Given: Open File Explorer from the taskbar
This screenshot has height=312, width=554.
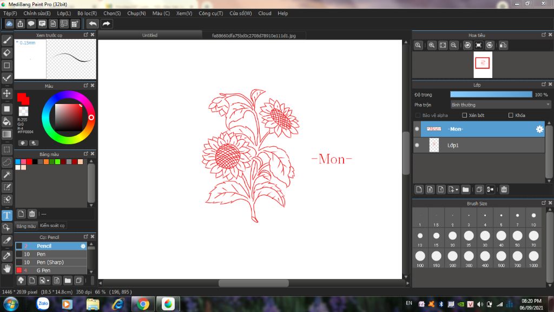Looking at the screenshot, I should 93,304.
